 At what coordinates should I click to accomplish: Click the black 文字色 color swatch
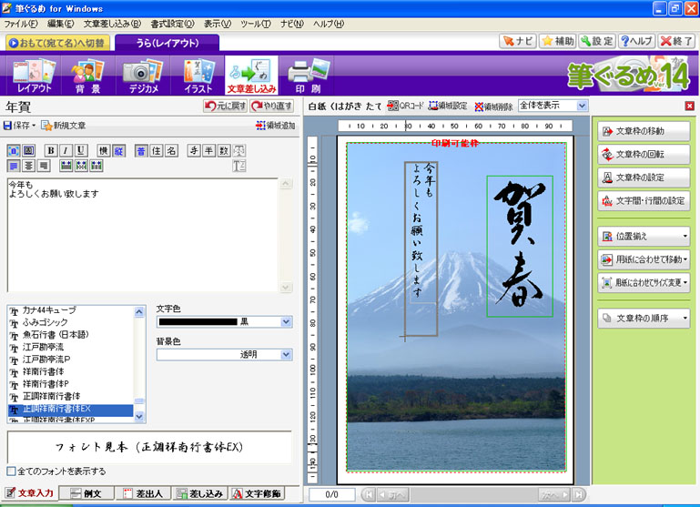coord(198,321)
